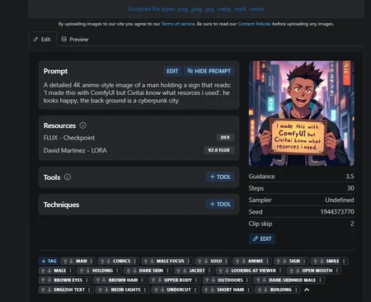
Task: Open the Terms of service link
Action: pos(178,24)
